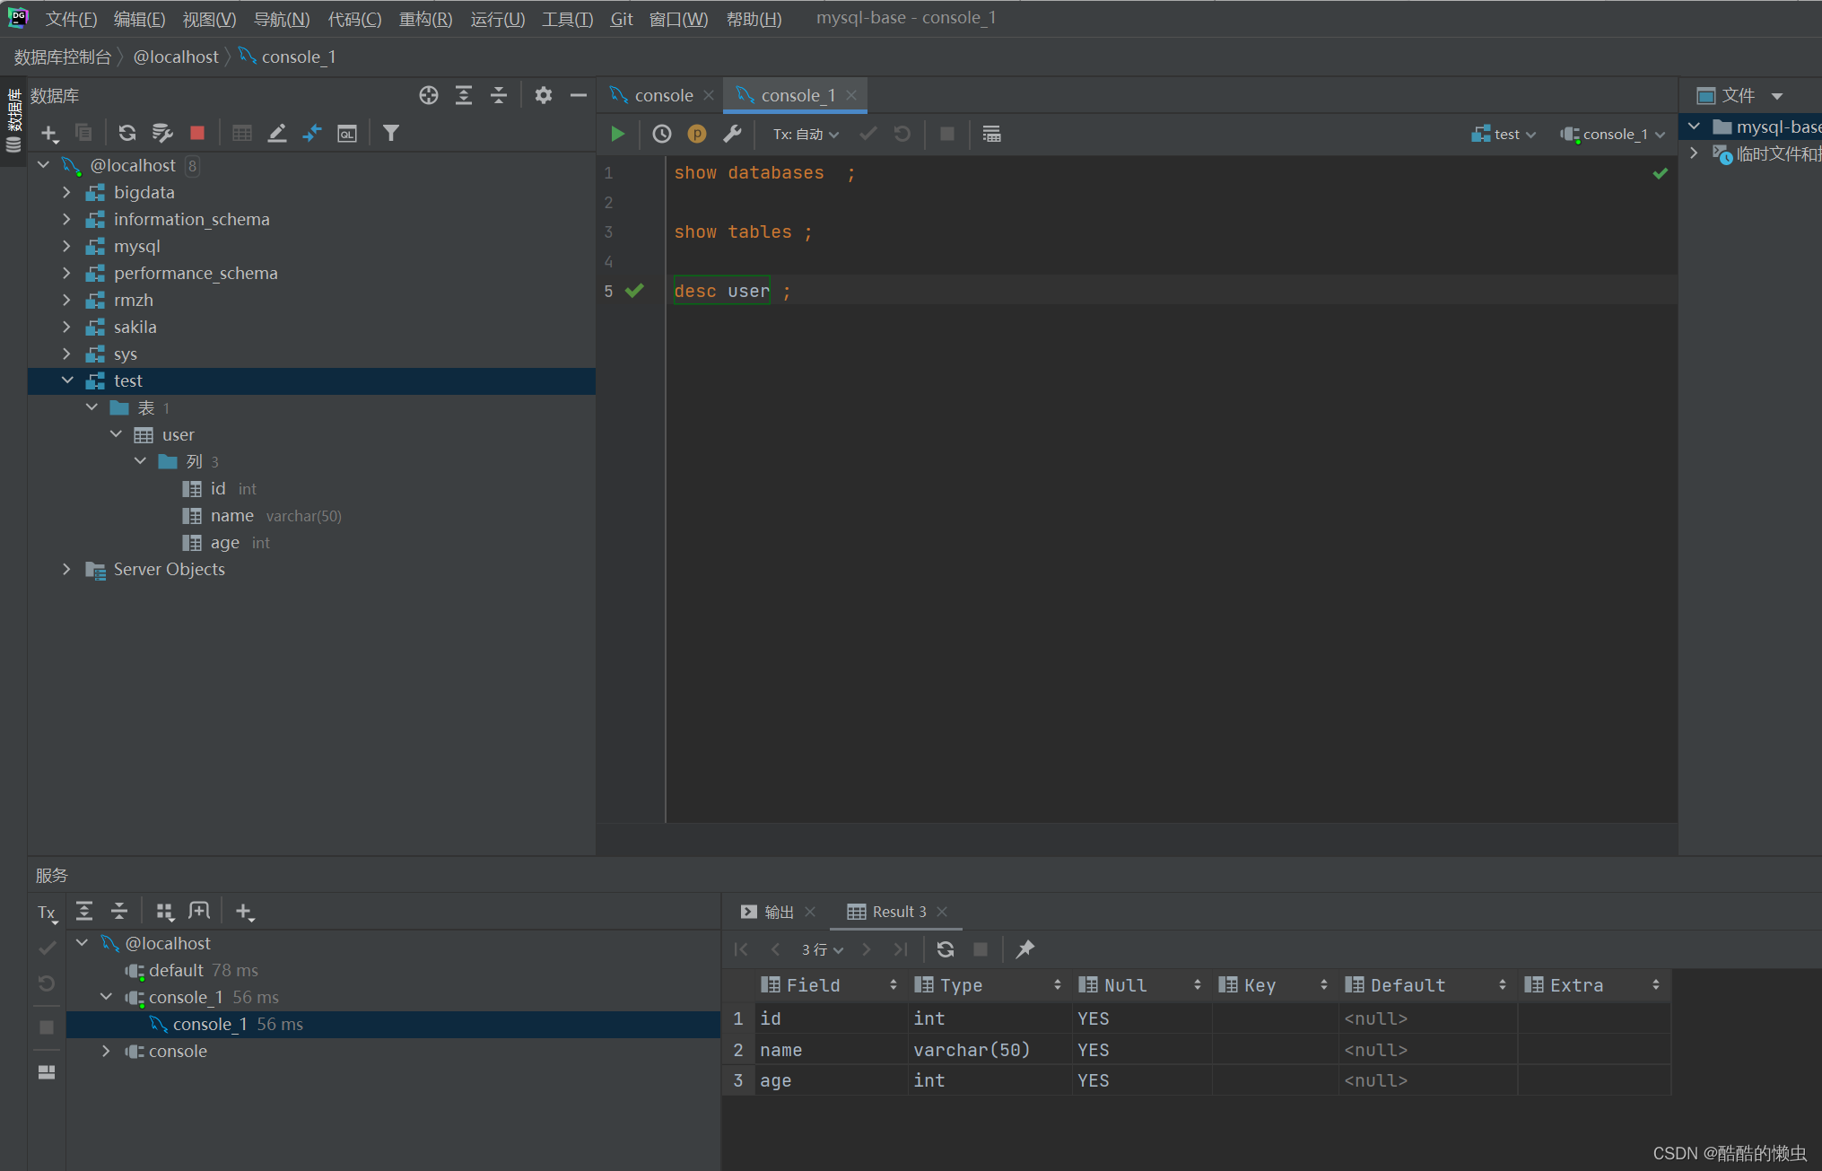Click the Reload page icon in results toolbar
This screenshot has height=1171, width=1822.
pyautogui.click(x=946, y=949)
